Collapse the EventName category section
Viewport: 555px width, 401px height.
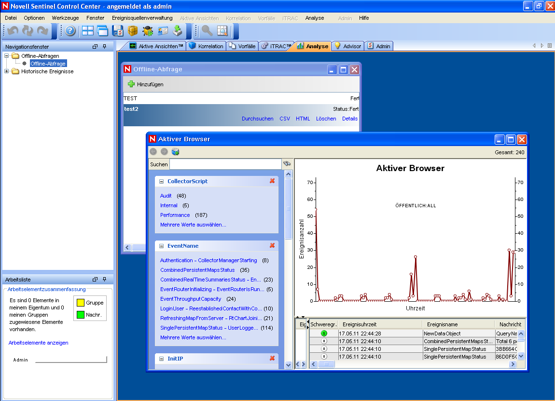162,246
